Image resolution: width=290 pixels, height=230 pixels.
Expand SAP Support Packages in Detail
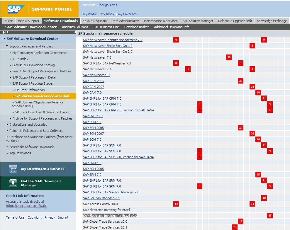click(x=10, y=77)
